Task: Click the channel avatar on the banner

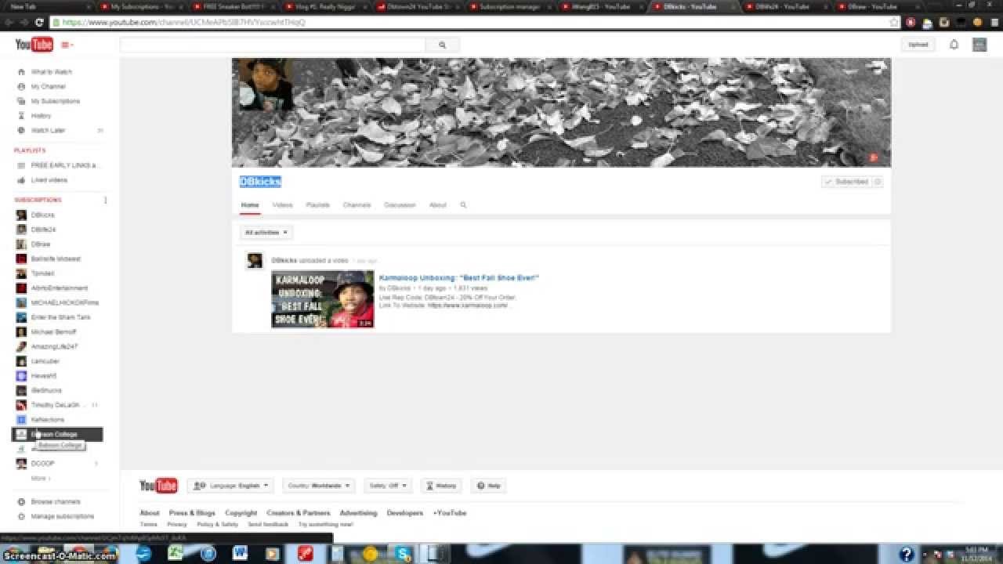Action: click(266, 85)
